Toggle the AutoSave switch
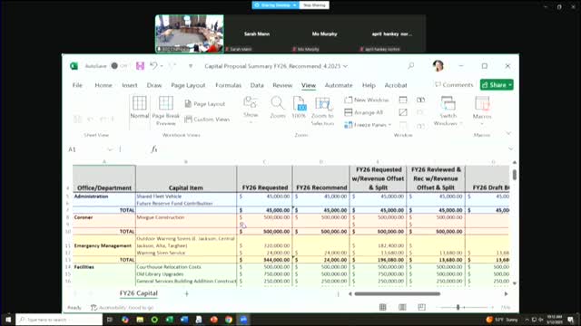581x326 pixels. [118, 66]
